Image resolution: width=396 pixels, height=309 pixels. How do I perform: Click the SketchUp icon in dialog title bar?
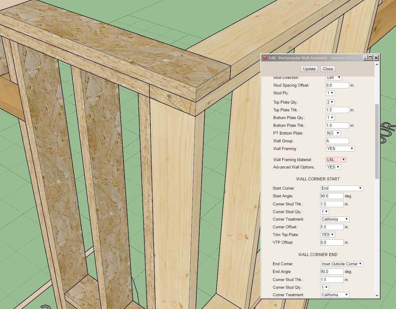point(265,58)
